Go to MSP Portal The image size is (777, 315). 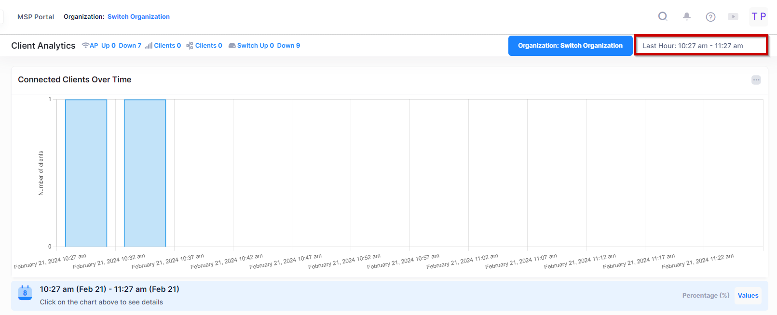[x=36, y=17]
